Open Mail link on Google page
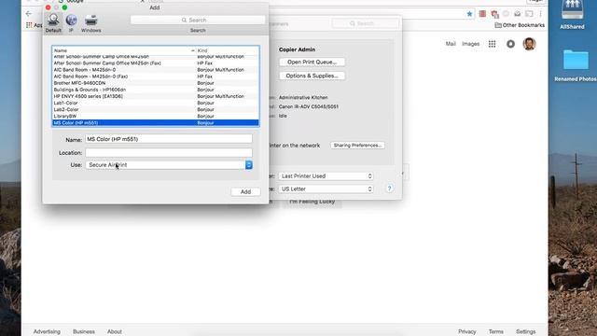Image resolution: width=597 pixels, height=336 pixels. (x=451, y=44)
